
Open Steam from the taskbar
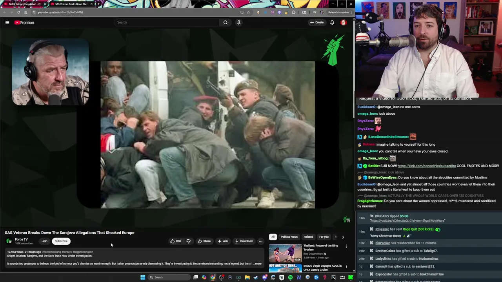coord(256,277)
